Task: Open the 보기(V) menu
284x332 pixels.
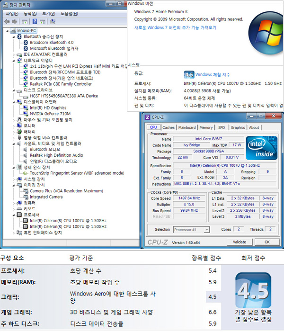Action: 48,14
